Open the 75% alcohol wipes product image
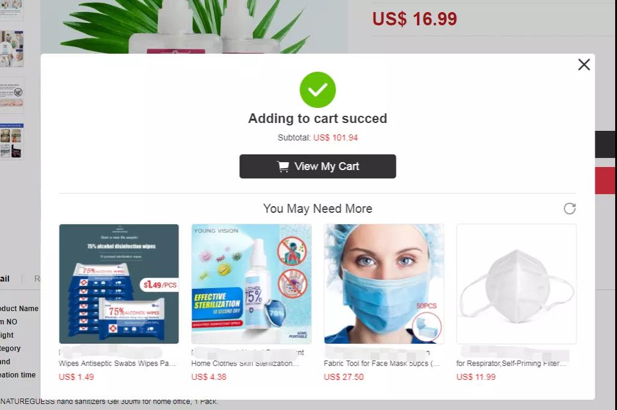Image resolution: width=617 pixels, height=410 pixels. click(119, 283)
